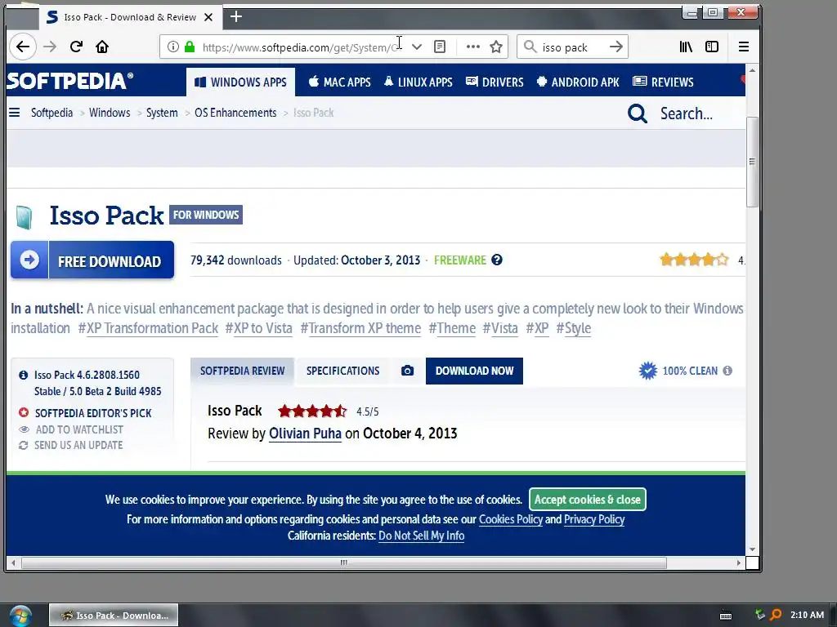
Task: Open the #Vista tag
Action: click(500, 328)
